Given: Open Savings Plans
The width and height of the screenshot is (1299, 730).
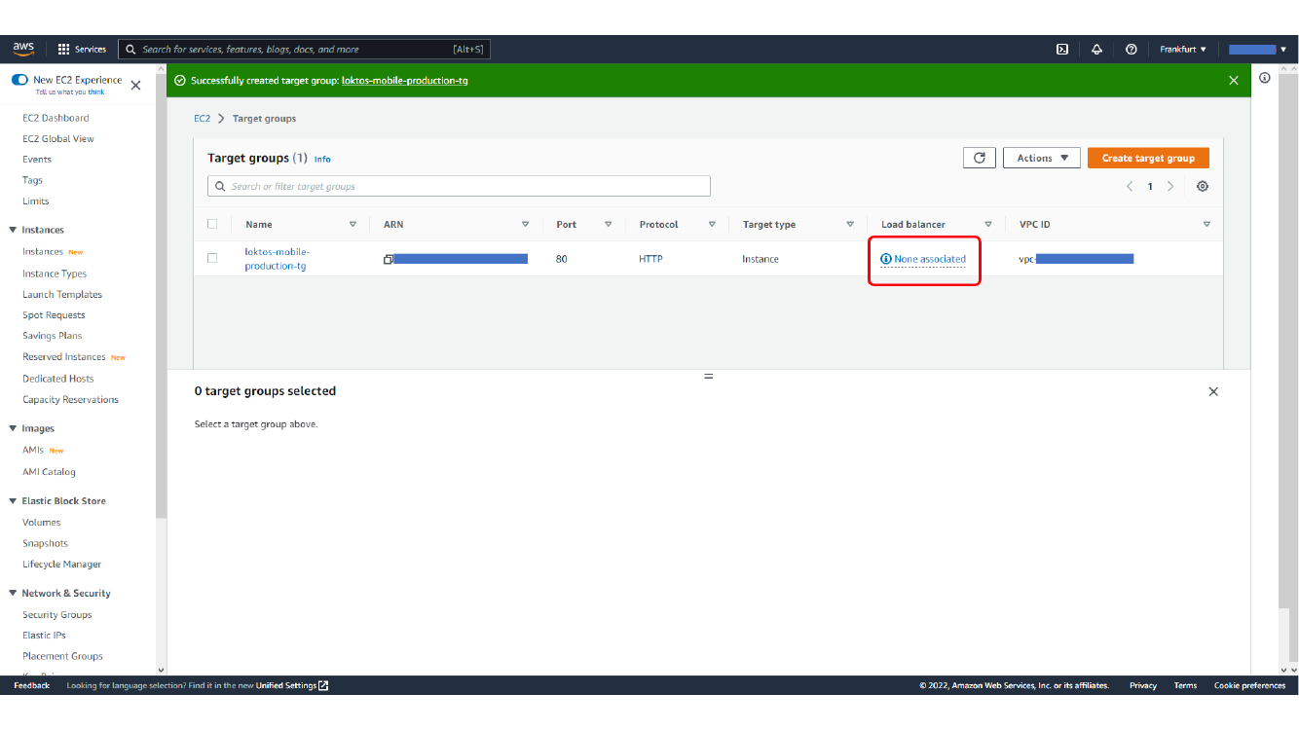Looking at the screenshot, I should point(53,336).
